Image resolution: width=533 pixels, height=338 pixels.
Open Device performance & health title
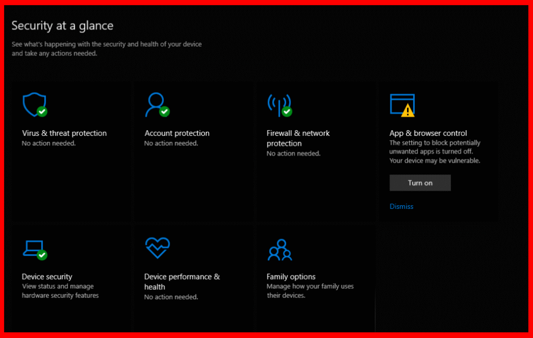(182, 282)
